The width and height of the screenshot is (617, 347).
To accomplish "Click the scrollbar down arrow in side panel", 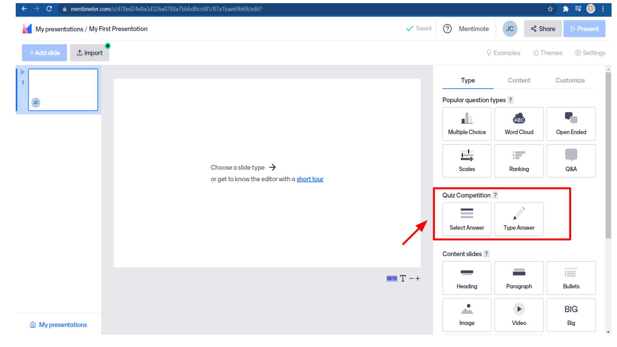I will pos(608,332).
